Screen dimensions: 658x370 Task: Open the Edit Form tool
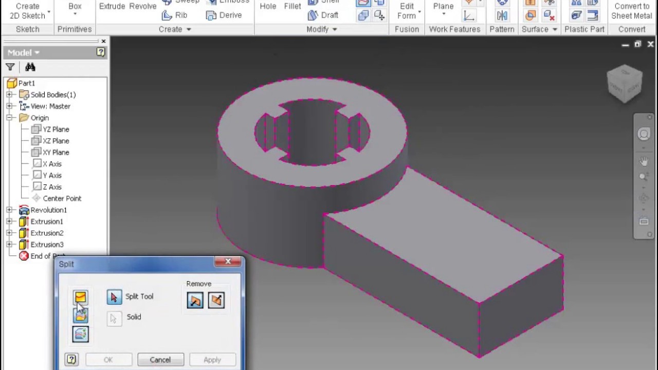coord(407,10)
